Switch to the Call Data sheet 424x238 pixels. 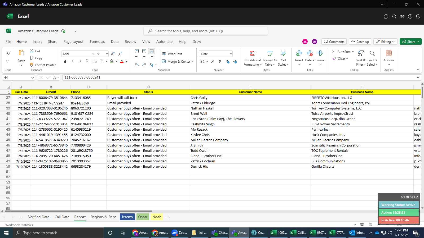(x=62, y=217)
